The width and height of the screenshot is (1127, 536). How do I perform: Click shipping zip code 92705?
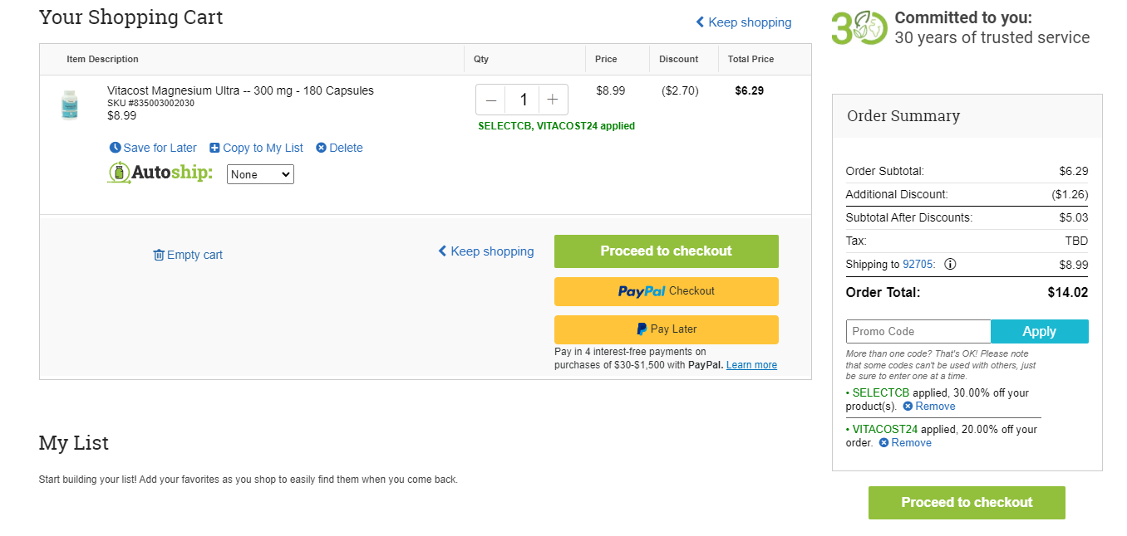tap(918, 265)
